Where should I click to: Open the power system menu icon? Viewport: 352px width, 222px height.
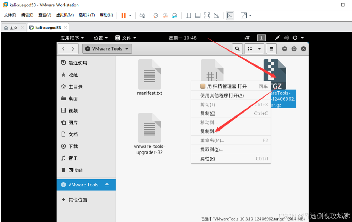[x=295, y=38]
